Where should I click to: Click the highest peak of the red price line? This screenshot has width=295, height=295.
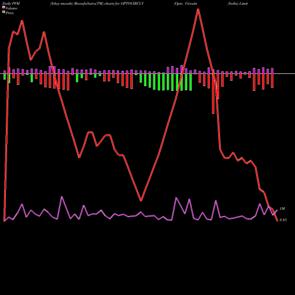tap(198, 9)
